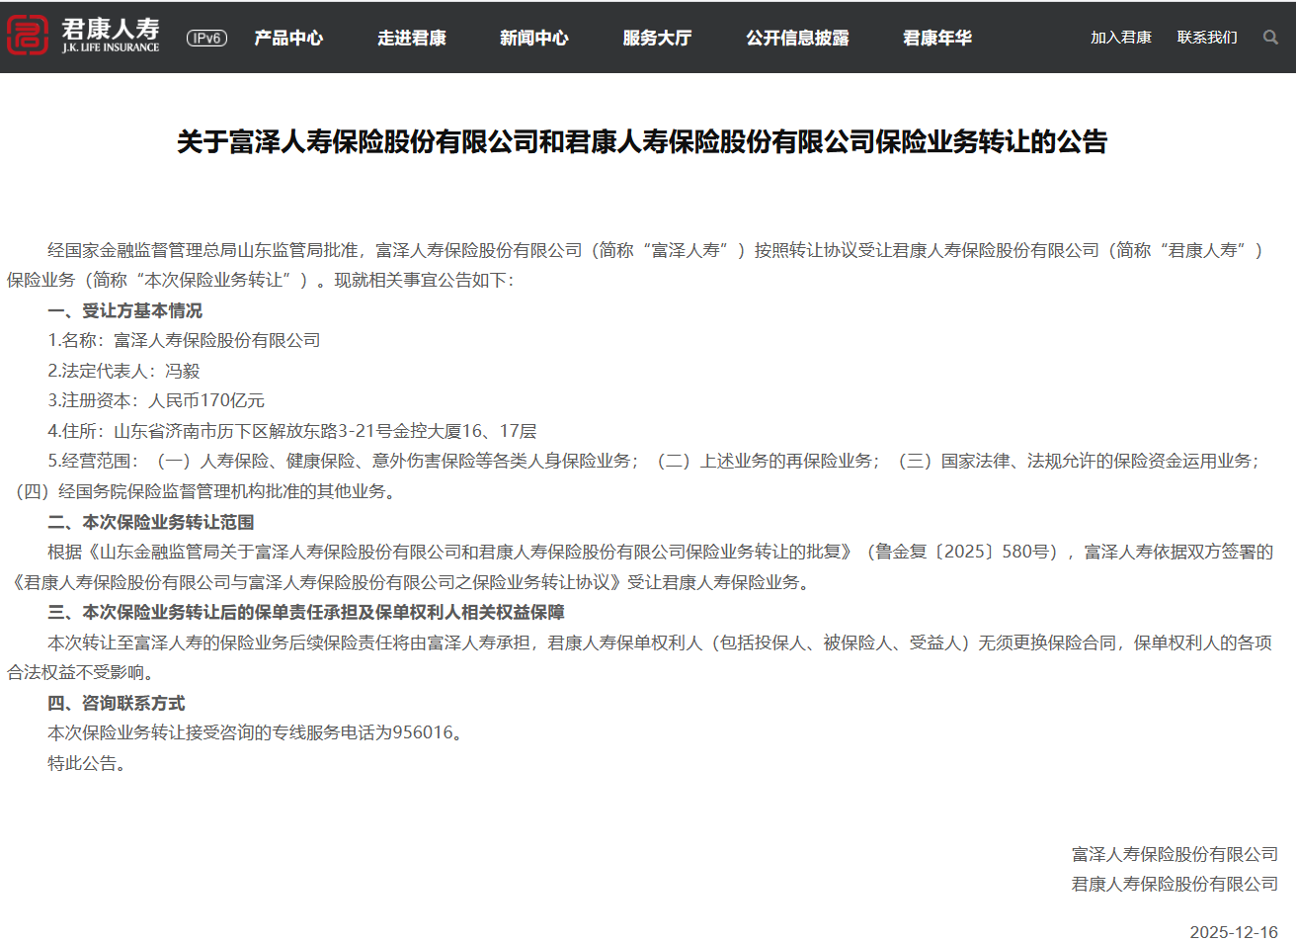The width and height of the screenshot is (1296, 943).
Task: Open the 君康年华 navigation menu
Action: pyautogui.click(x=935, y=38)
